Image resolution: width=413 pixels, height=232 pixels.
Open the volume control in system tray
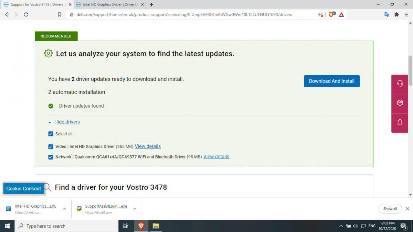[356, 226]
